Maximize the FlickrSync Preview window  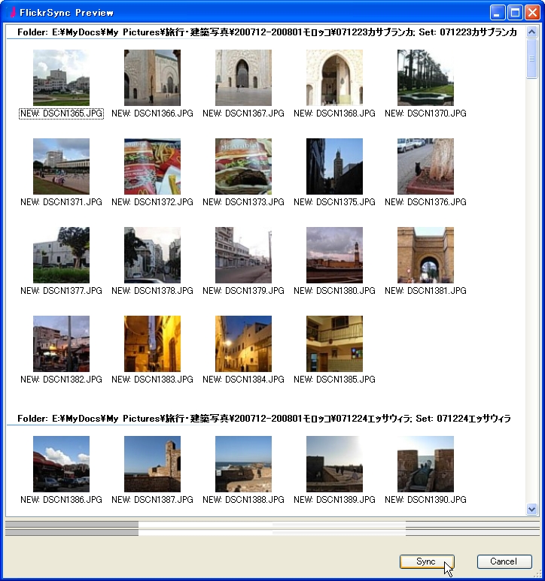515,13
